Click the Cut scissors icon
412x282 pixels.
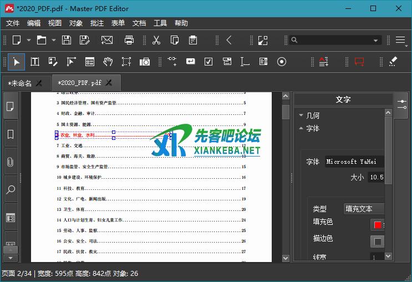156,40
